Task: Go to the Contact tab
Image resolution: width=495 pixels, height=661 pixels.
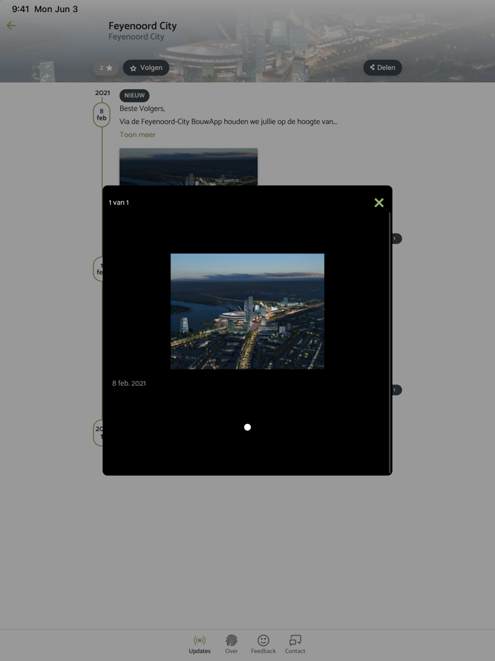Action: tap(295, 644)
